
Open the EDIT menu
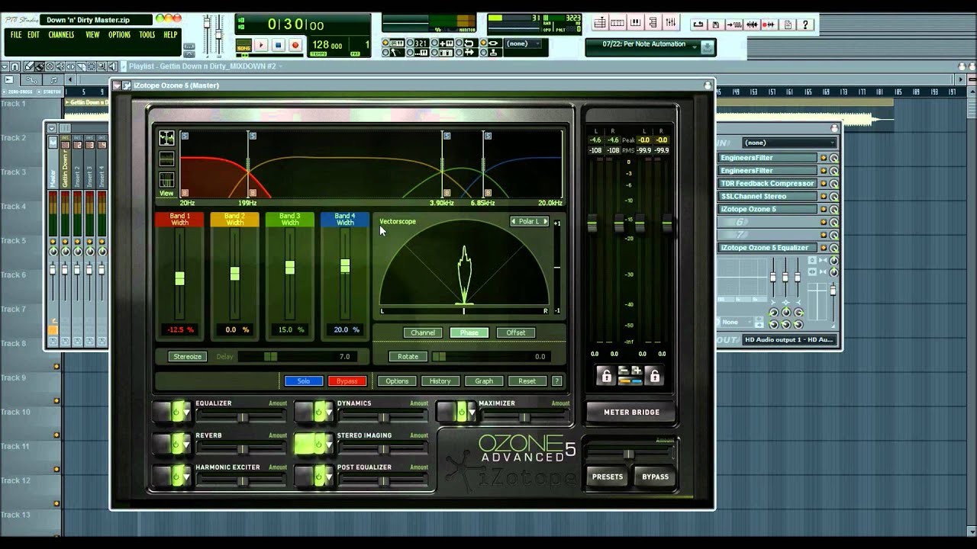(34, 35)
